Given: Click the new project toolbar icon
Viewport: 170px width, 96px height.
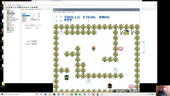Looking at the screenshot, I should [x=5, y=7].
